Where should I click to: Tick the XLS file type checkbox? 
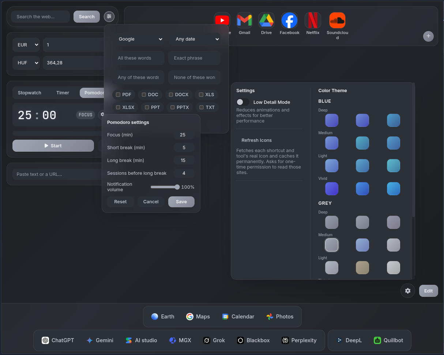point(201,95)
